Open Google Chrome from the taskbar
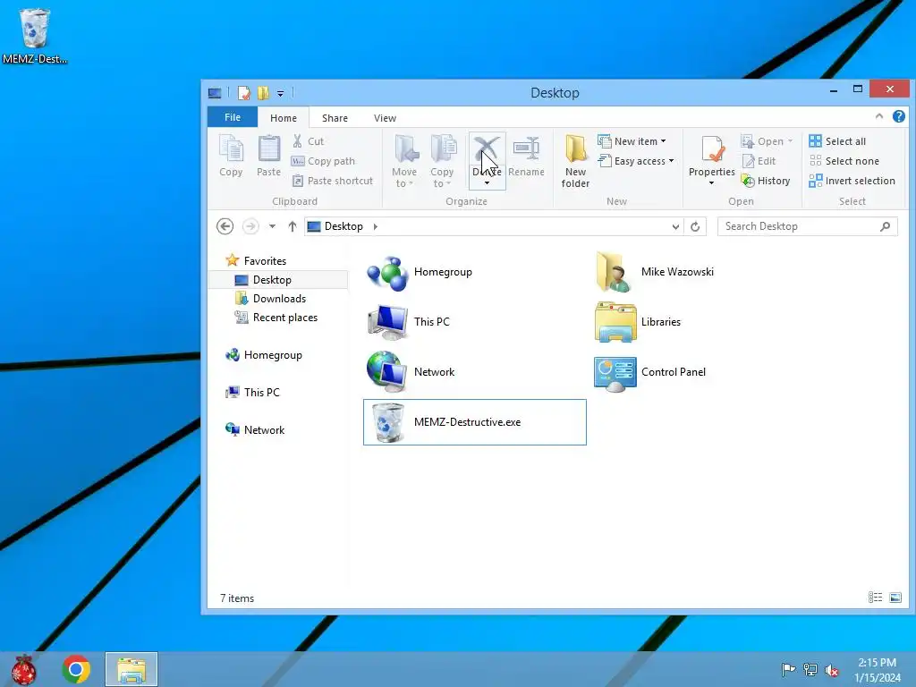 tap(76, 669)
